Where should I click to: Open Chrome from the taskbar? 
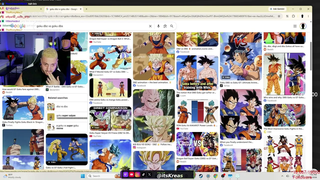pos(215,176)
